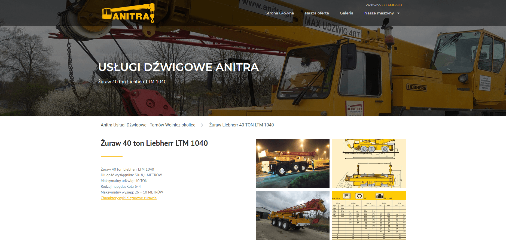Viewport: 506px width, 242px height.
Task: Select the text Długość wysięgnika: 30+8,1 METRÓW
Action: [131, 175]
